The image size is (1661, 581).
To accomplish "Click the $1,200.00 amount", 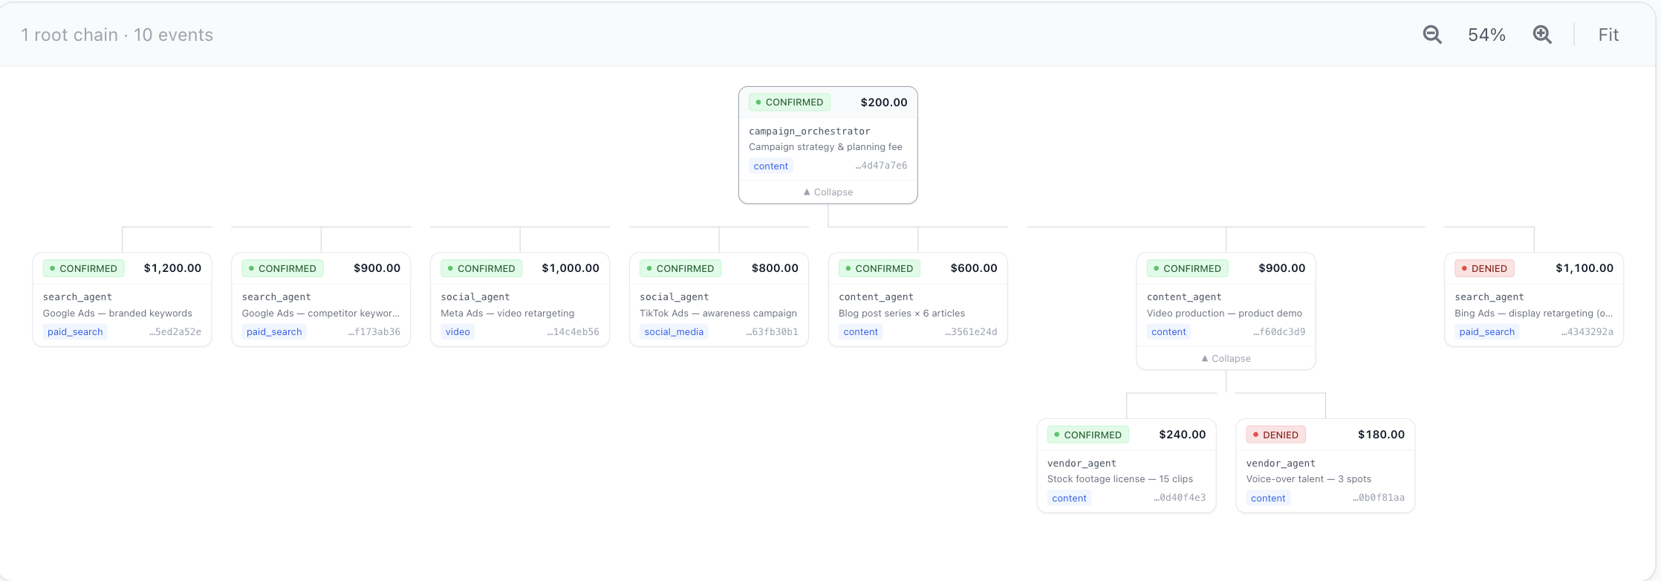I will coord(172,268).
